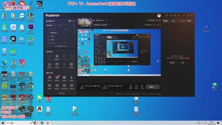This screenshot has height=125, width=222.
Task: Click the 隐藏模块 button
Action: pos(172,63)
